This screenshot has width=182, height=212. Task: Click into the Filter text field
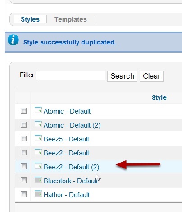coord(70,75)
